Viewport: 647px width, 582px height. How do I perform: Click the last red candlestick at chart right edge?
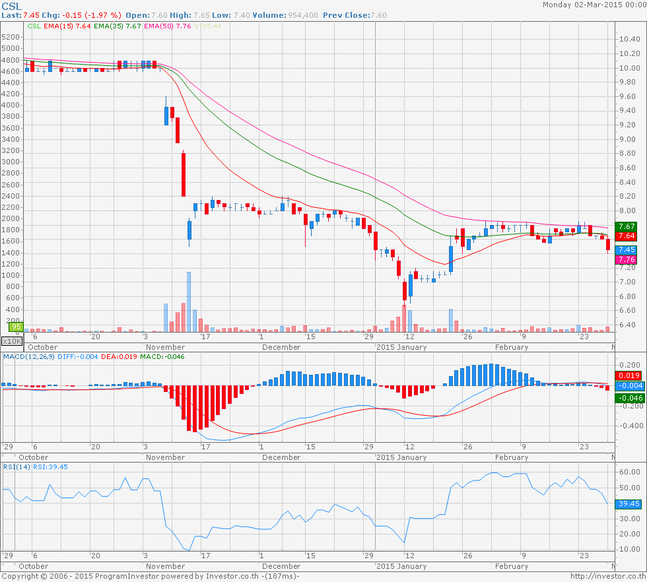click(608, 245)
